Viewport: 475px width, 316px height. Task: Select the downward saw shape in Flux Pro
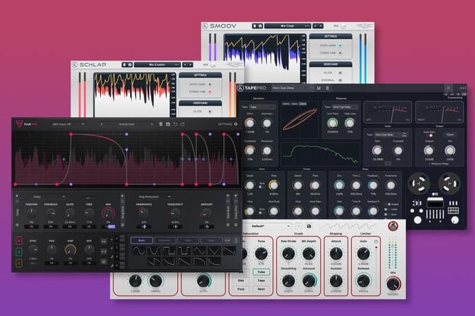pos(229,251)
